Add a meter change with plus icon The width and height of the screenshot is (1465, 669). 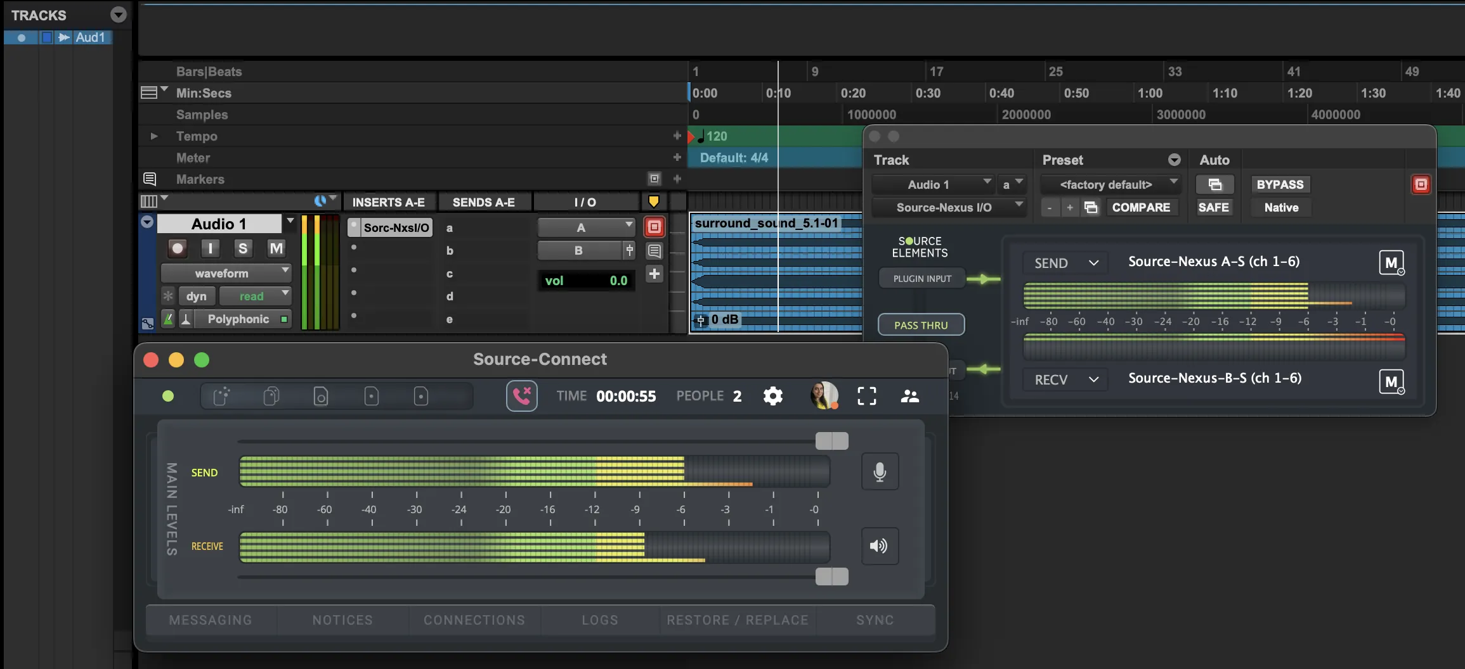point(677,157)
